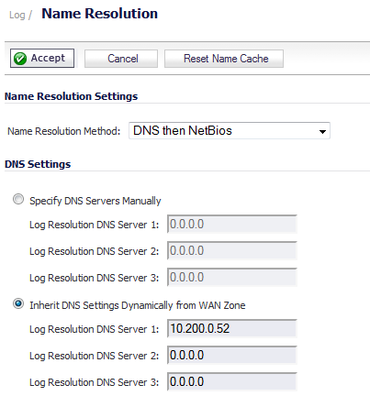Click the Name Resolution Settings section heading
The image size is (370, 407).
click(x=71, y=96)
